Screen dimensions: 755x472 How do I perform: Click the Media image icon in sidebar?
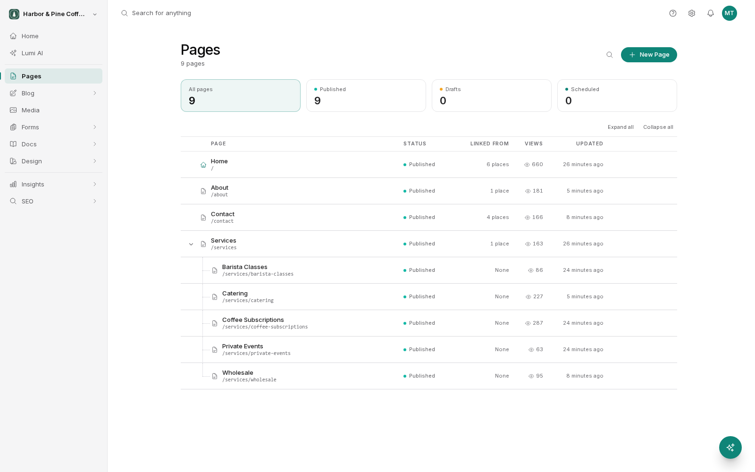pyautogui.click(x=13, y=110)
